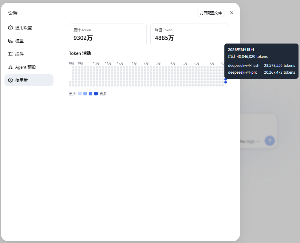This screenshot has height=243, width=300.
Task: Click the gear icon beside 通用设置
Action: click(10, 28)
